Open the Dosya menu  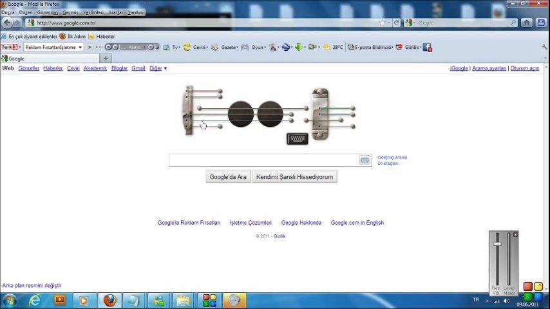pos(8,12)
